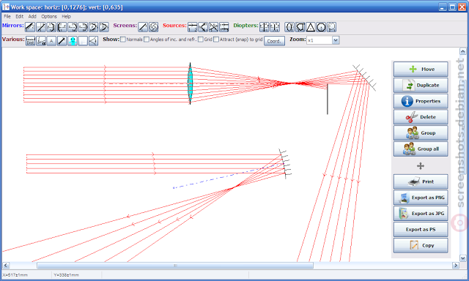Check Angles of inc. and refr.
Screen dimensions: 469x281
click(x=147, y=40)
